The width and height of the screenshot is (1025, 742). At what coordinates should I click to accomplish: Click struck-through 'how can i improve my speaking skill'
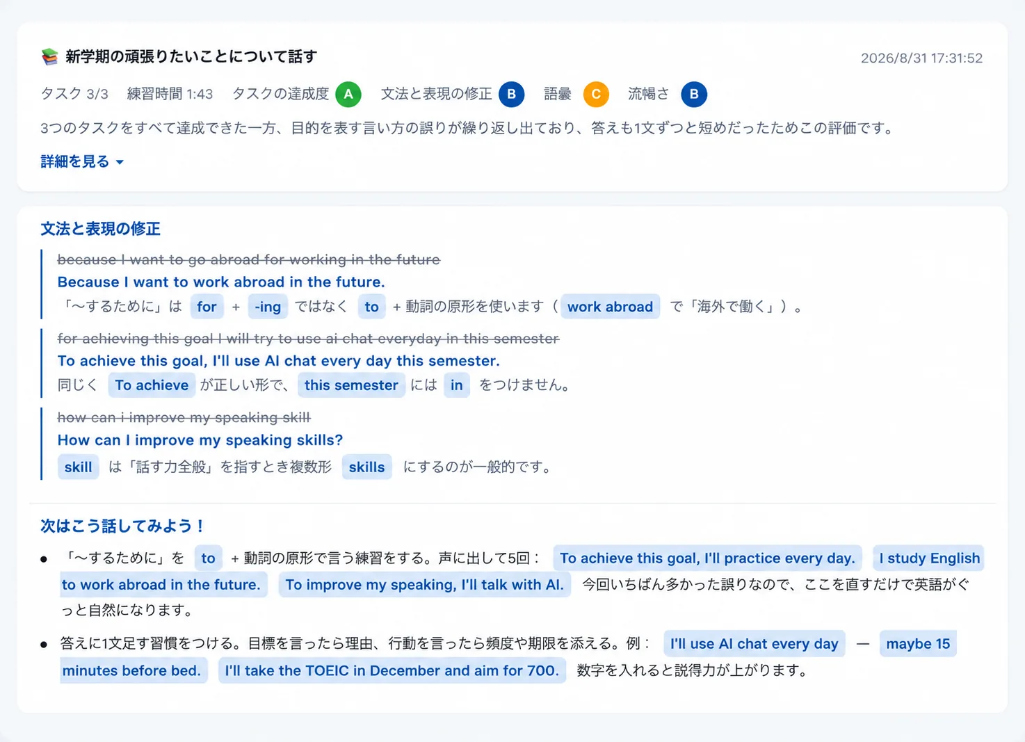(184, 417)
